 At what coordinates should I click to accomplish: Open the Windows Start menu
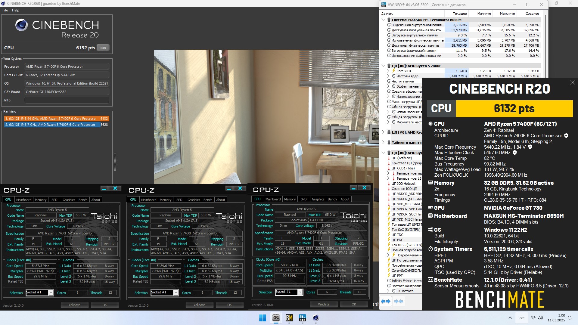click(x=263, y=318)
